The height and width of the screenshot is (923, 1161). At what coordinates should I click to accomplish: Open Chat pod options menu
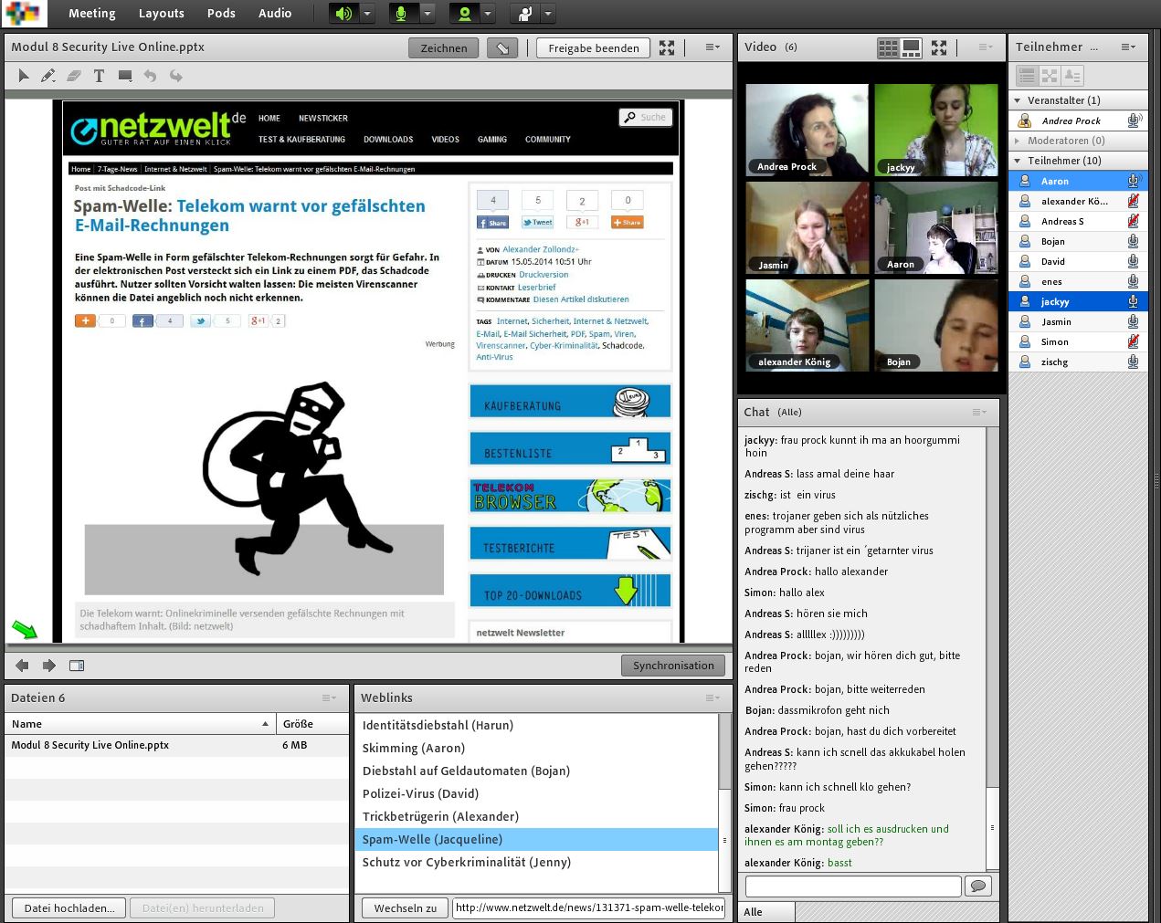(980, 413)
